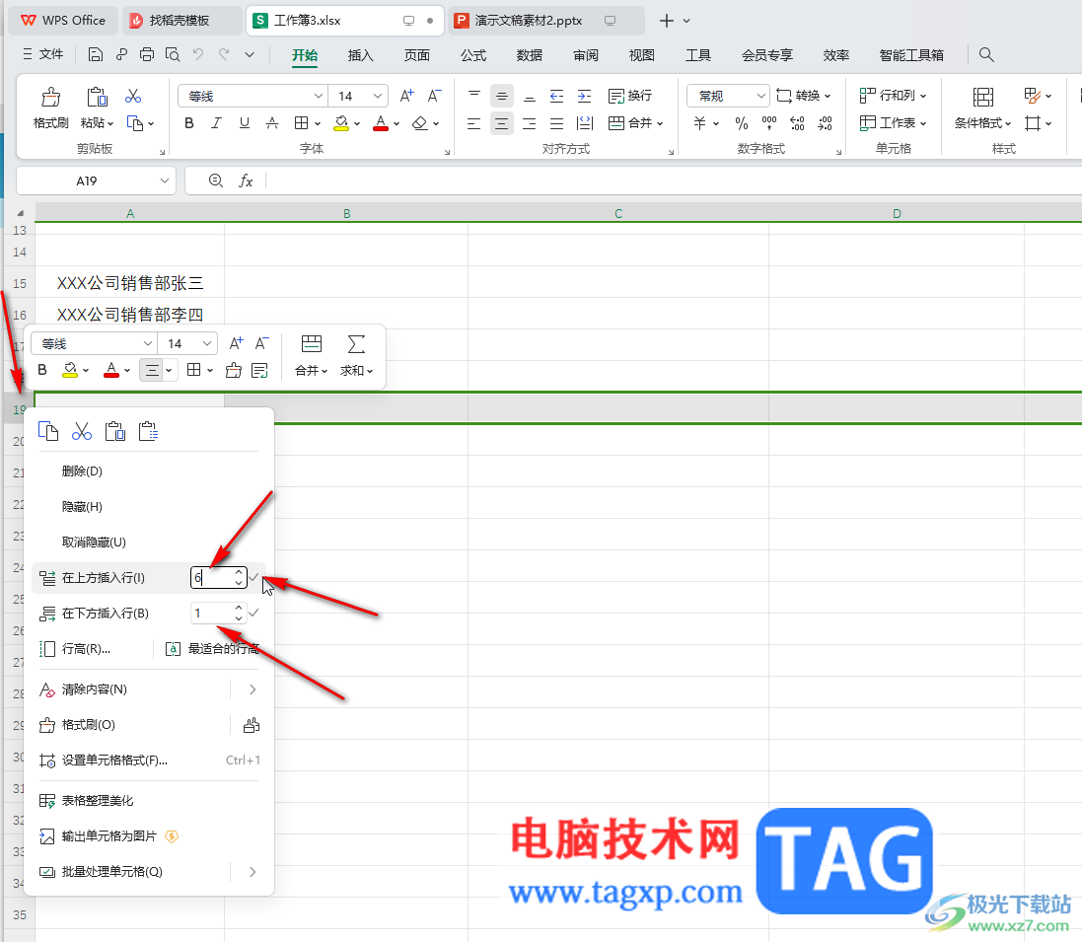Toggle Italic formatting in ribbon

pyautogui.click(x=216, y=123)
